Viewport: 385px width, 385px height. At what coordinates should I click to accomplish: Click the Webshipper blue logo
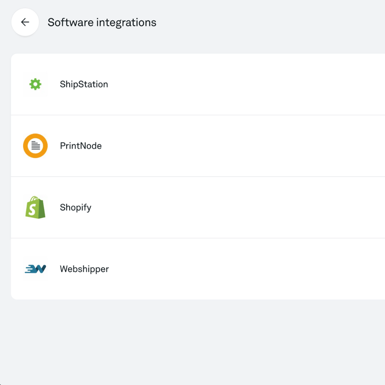(35, 269)
